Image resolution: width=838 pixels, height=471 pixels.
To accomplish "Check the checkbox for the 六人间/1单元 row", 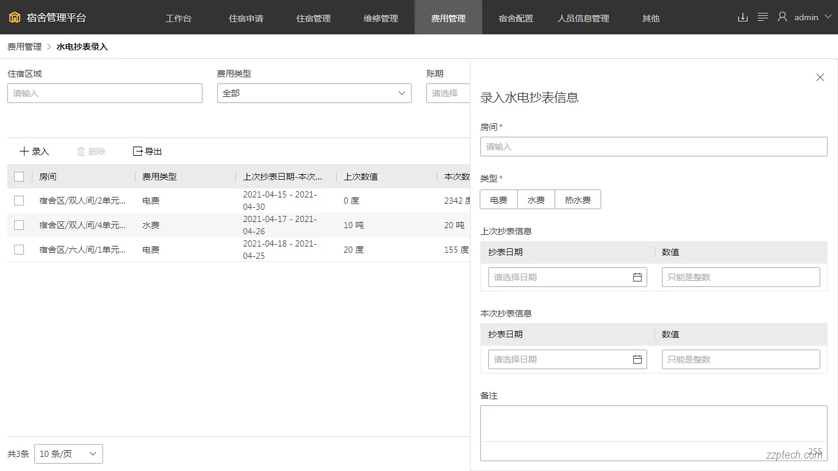I will (18, 250).
